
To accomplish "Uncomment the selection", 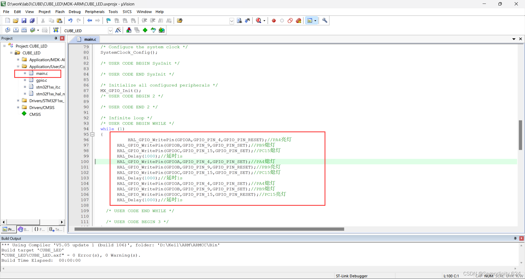I will pos(169,20).
